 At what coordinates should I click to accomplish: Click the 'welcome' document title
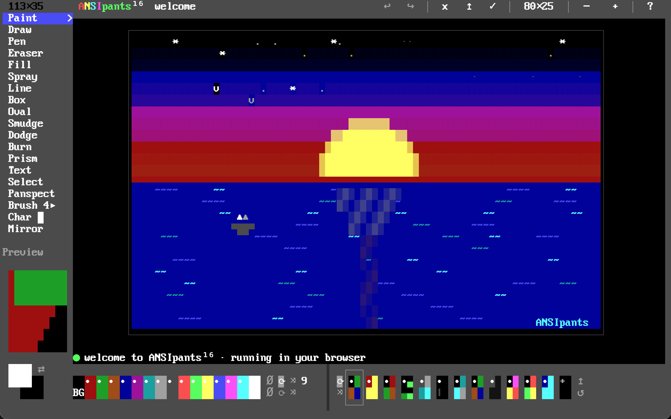pyautogui.click(x=175, y=6)
